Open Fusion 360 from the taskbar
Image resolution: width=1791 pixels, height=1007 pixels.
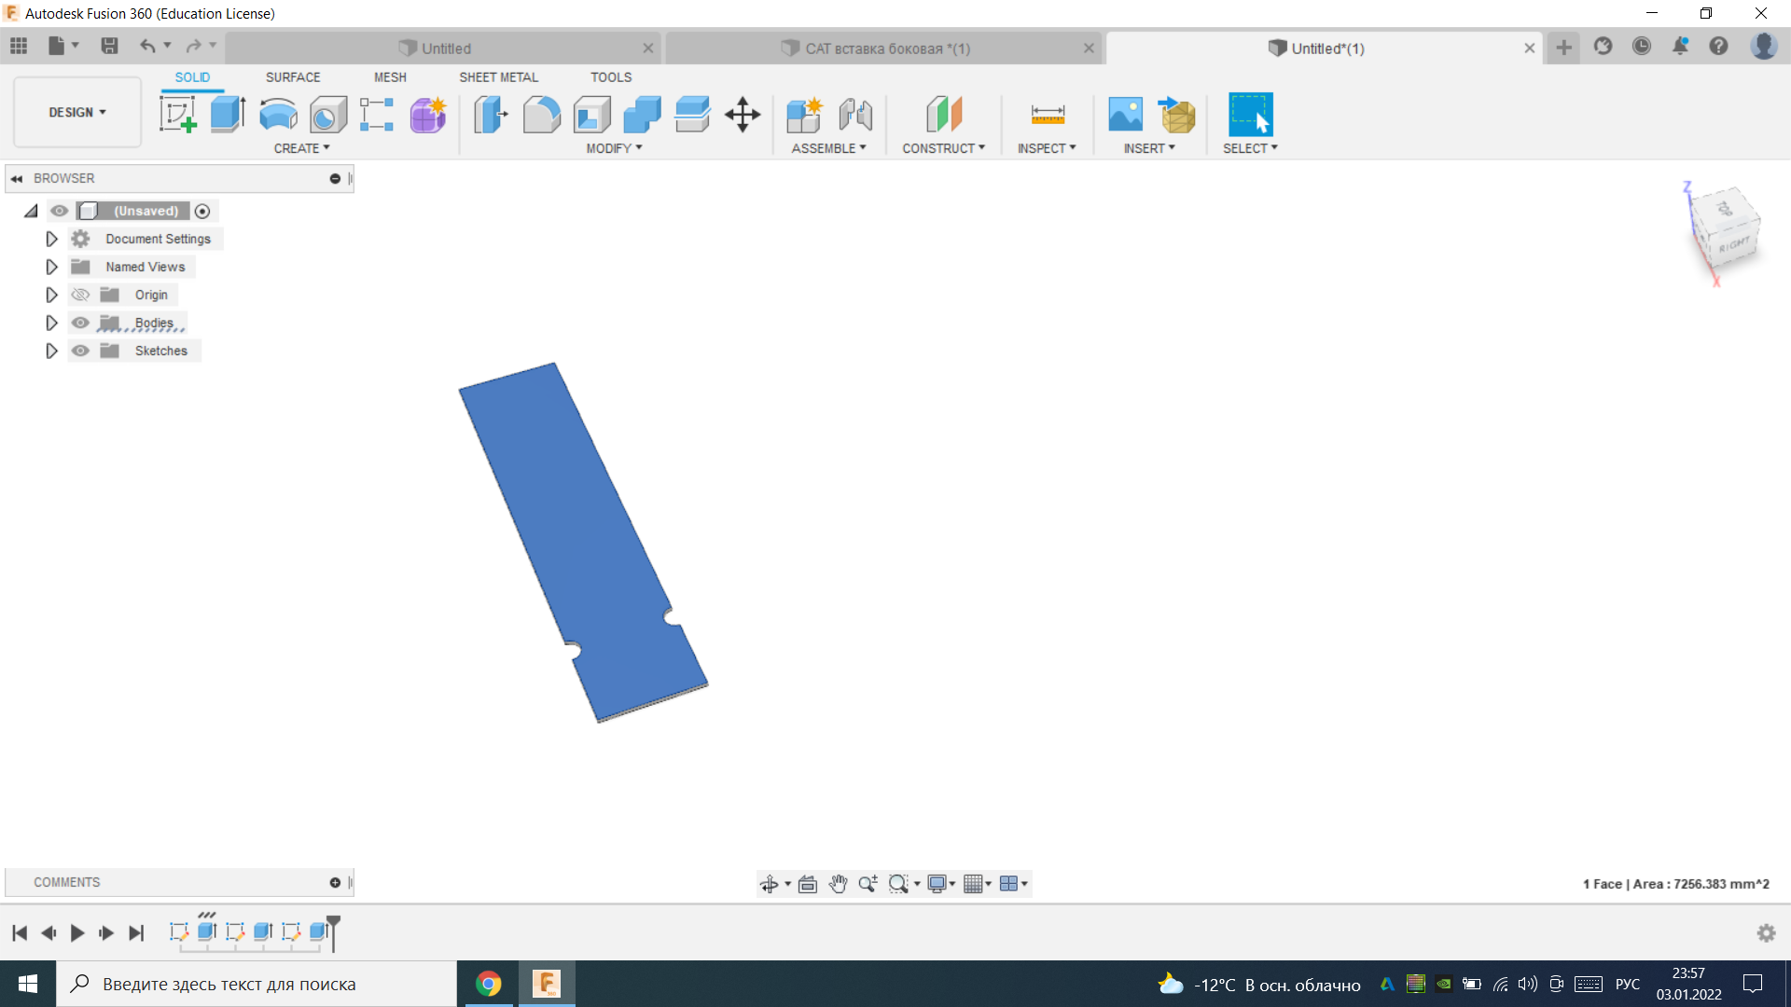point(547,983)
